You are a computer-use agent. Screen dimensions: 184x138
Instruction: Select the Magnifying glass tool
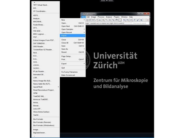coord(113,20)
